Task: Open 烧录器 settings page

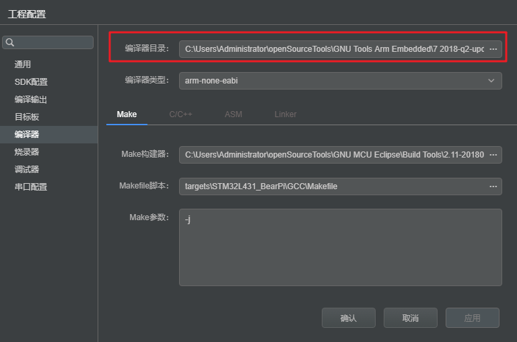Action: [x=48, y=151]
